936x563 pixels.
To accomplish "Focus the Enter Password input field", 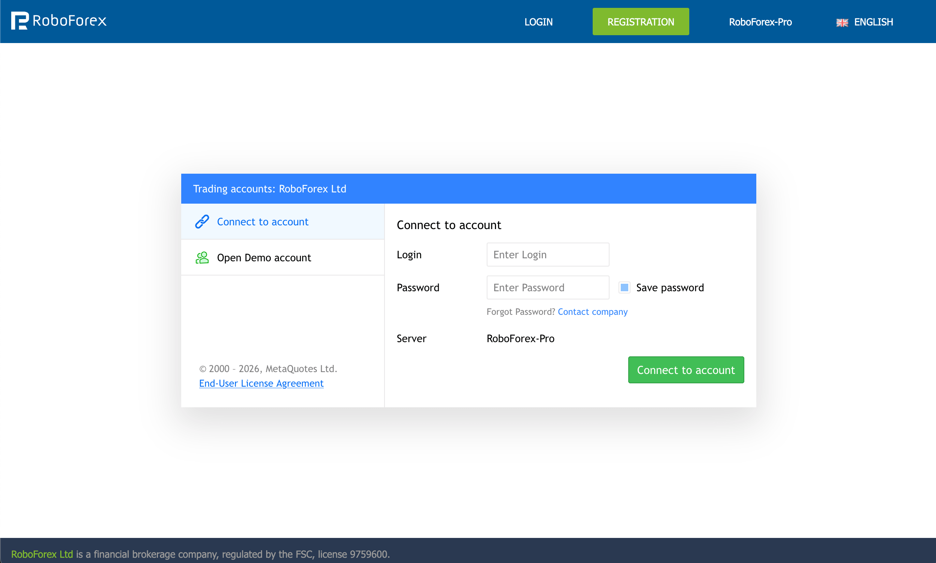I will [548, 287].
